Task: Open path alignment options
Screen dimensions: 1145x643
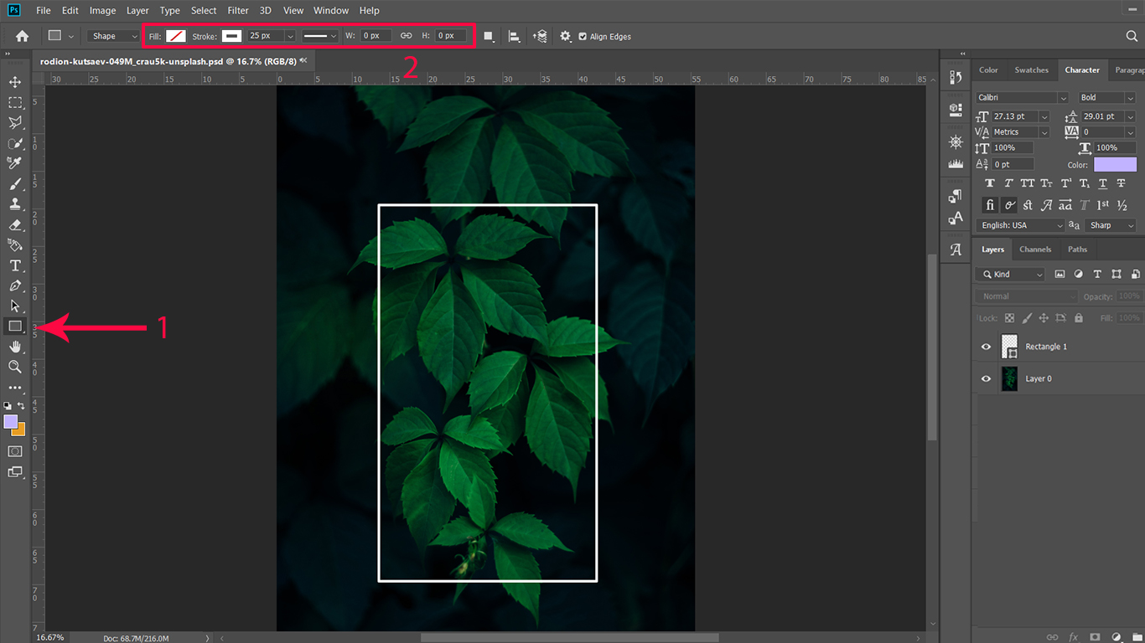Action: click(515, 37)
